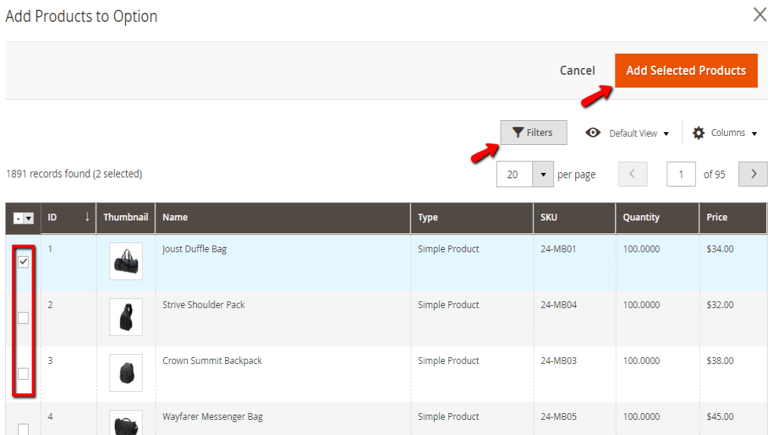This screenshot has width=773, height=435.
Task: Click the Add Selected Products button
Action: click(x=685, y=69)
